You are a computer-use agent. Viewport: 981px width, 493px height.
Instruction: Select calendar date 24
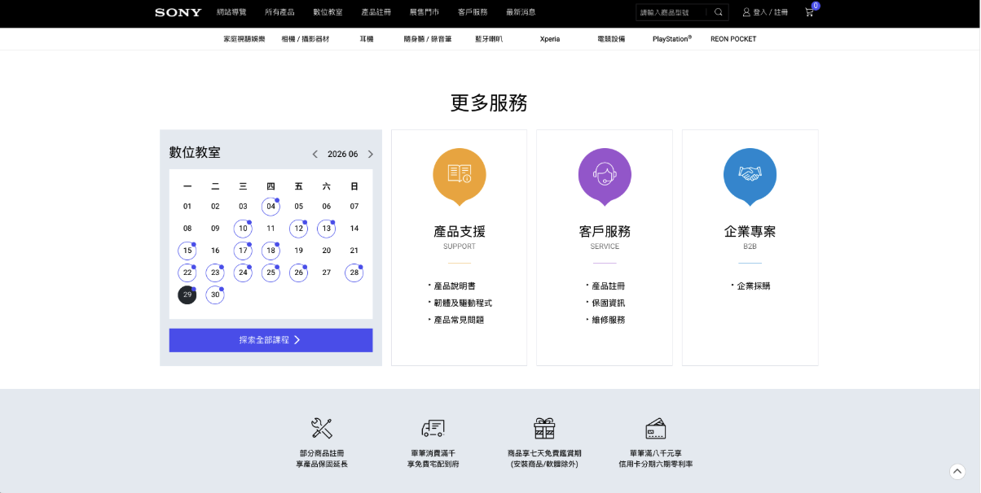point(243,273)
